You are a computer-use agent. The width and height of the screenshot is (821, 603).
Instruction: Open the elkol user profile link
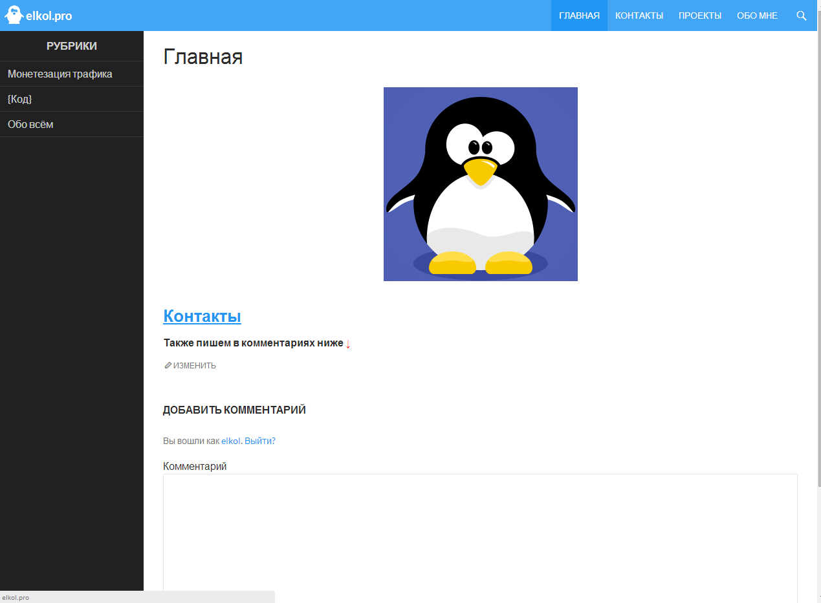pyautogui.click(x=230, y=441)
